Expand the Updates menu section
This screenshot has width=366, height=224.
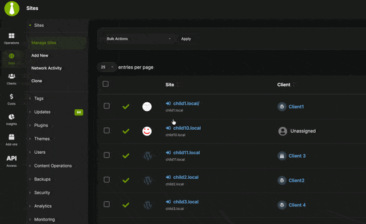[42, 112]
